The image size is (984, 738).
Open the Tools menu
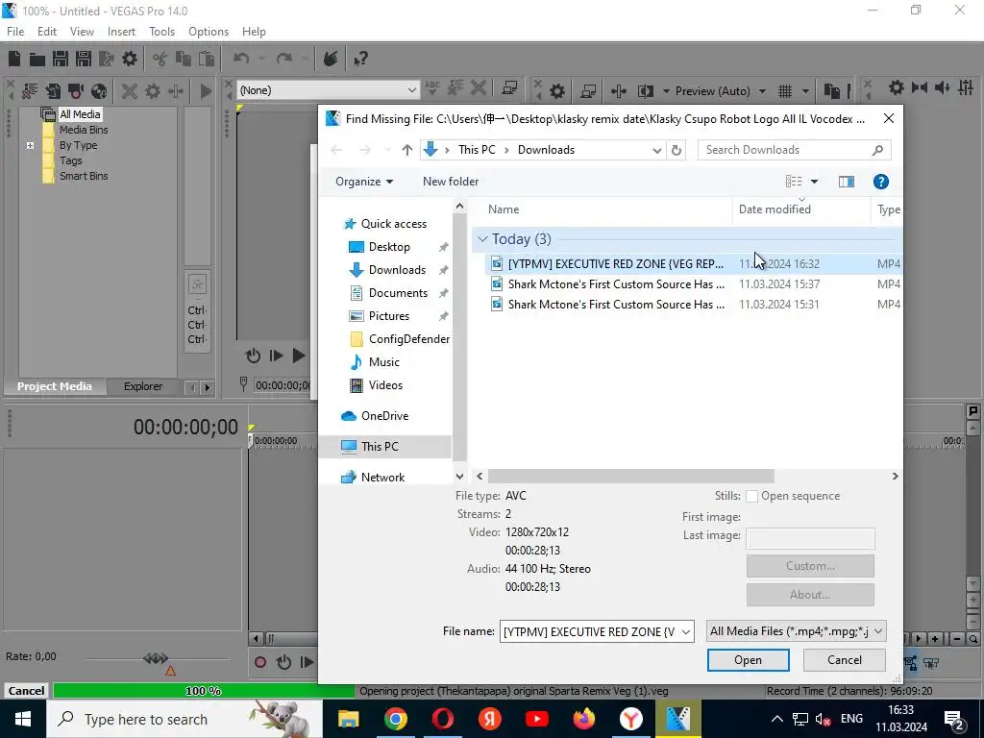click(161, 32)
